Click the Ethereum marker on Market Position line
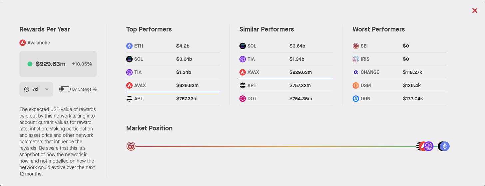 point(445,146)
